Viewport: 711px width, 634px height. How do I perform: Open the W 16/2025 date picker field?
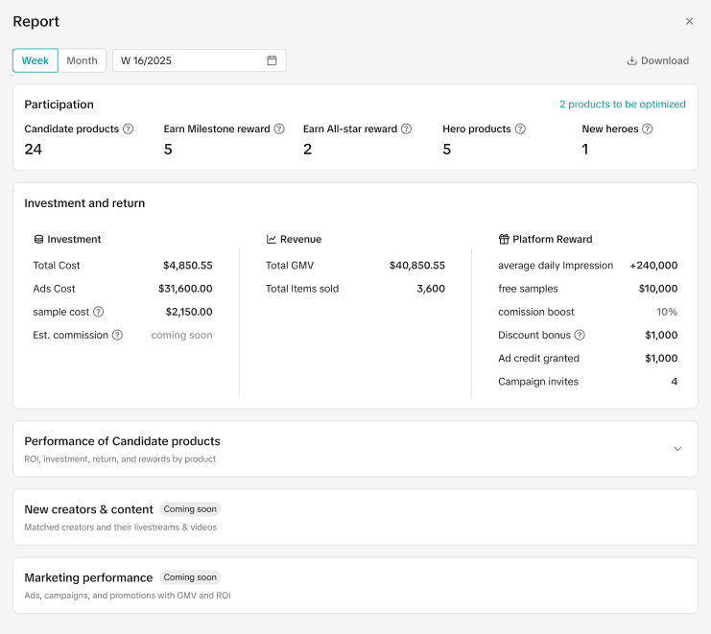coord(192,60)
